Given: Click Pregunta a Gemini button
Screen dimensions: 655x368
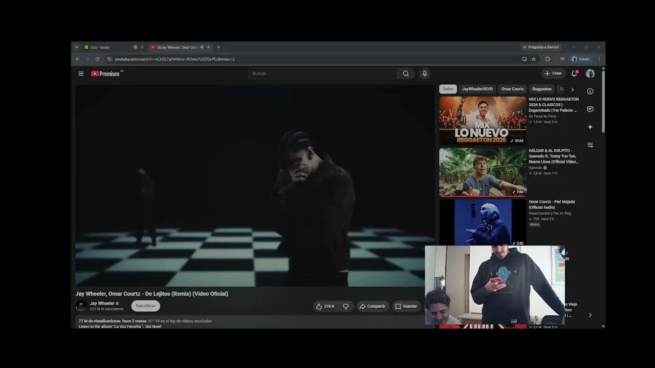Looking at the screenshot, I should click(x=540, y=47).
